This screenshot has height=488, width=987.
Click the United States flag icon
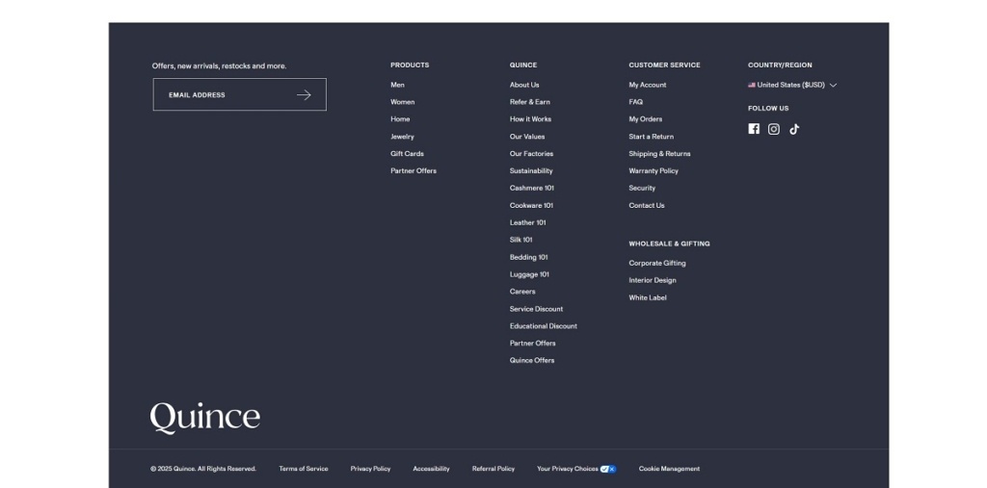(752, 85)
